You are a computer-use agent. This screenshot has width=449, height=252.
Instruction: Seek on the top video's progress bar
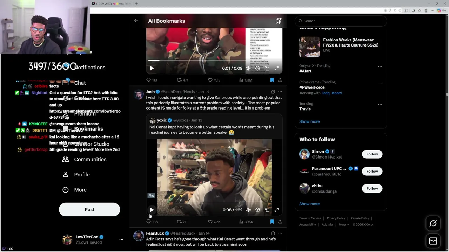(x=214, y=60)
